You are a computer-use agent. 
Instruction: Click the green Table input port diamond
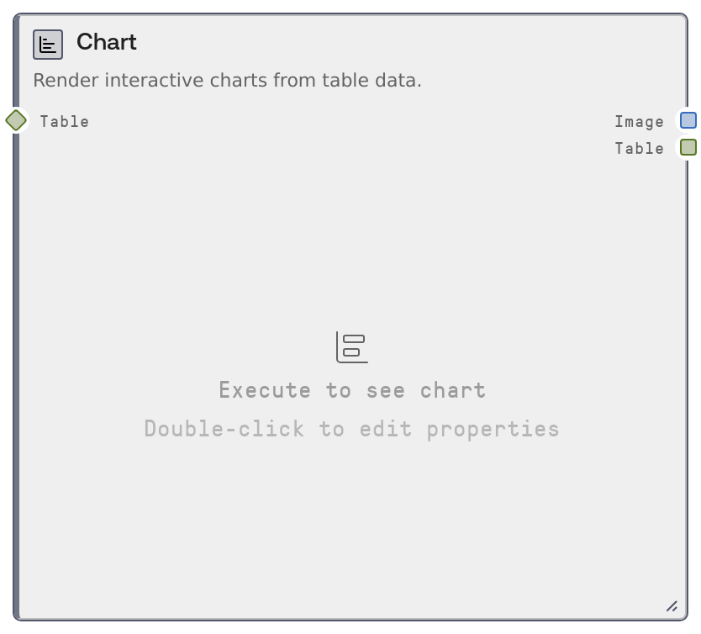16,120
